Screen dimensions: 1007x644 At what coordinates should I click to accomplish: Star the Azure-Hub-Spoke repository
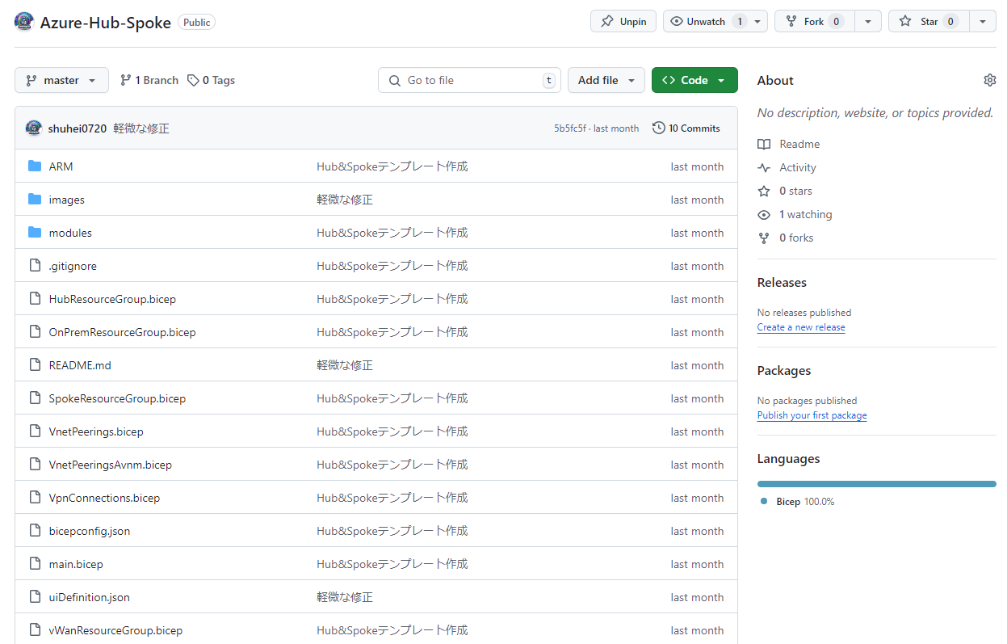tap(929, 22)
